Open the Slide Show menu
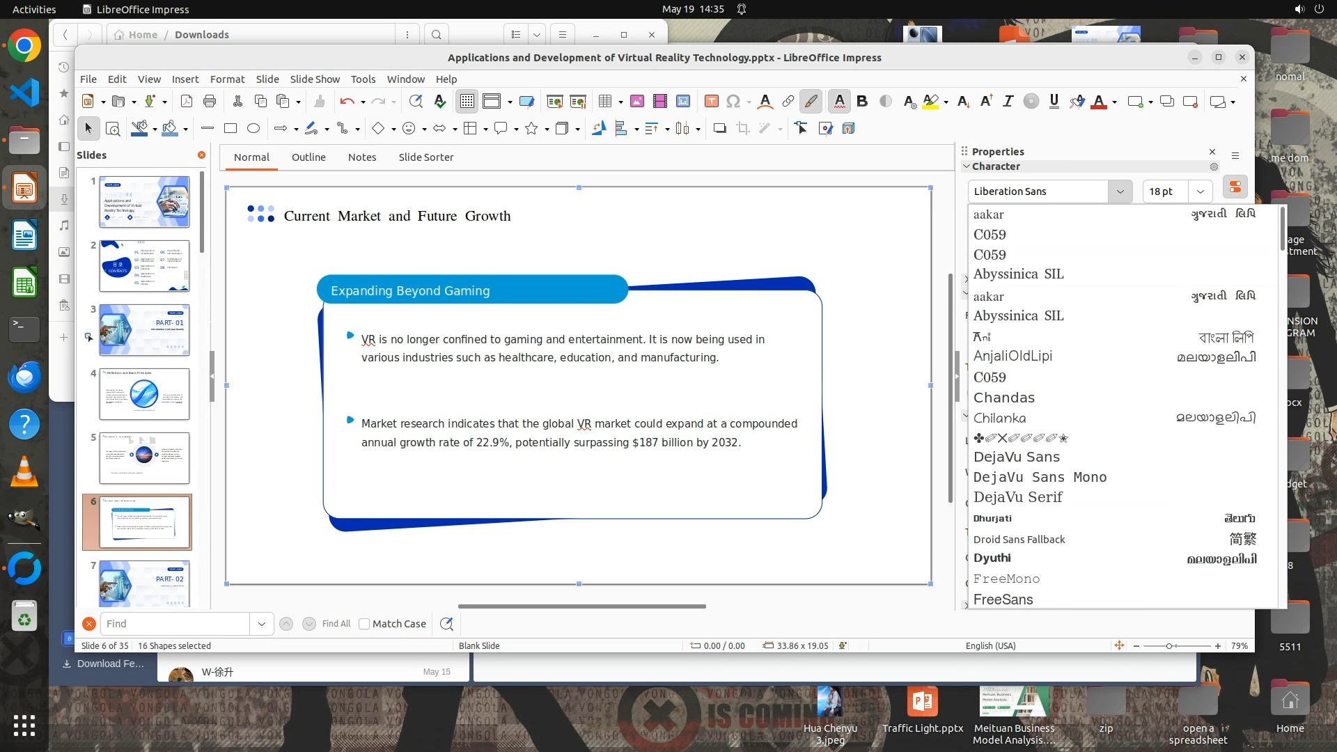Screen dimensions: 1337x752 (315, 79)
